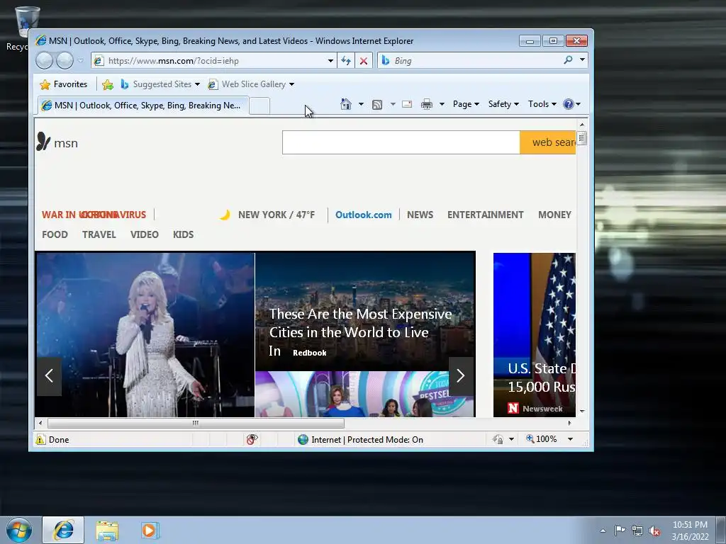Click the status bar warning icon
The image size is (726, 544).
point(40,439)
